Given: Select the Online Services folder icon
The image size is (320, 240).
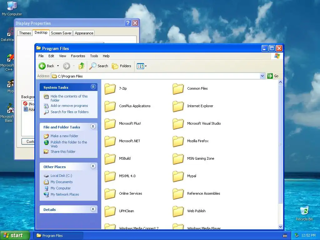Looking at the screenshot, I should point(110,194).
